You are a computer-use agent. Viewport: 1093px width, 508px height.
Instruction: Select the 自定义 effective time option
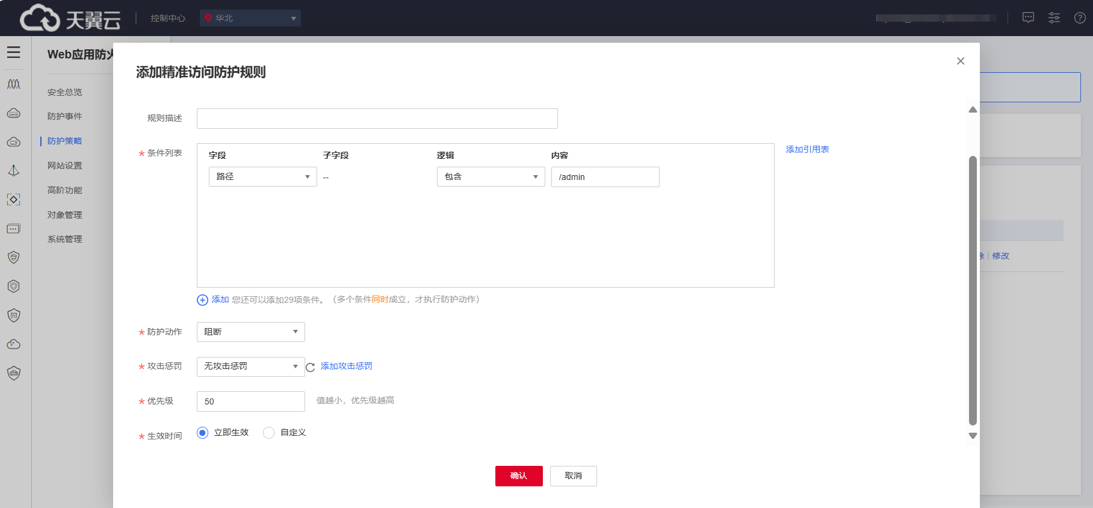point(269,433)
